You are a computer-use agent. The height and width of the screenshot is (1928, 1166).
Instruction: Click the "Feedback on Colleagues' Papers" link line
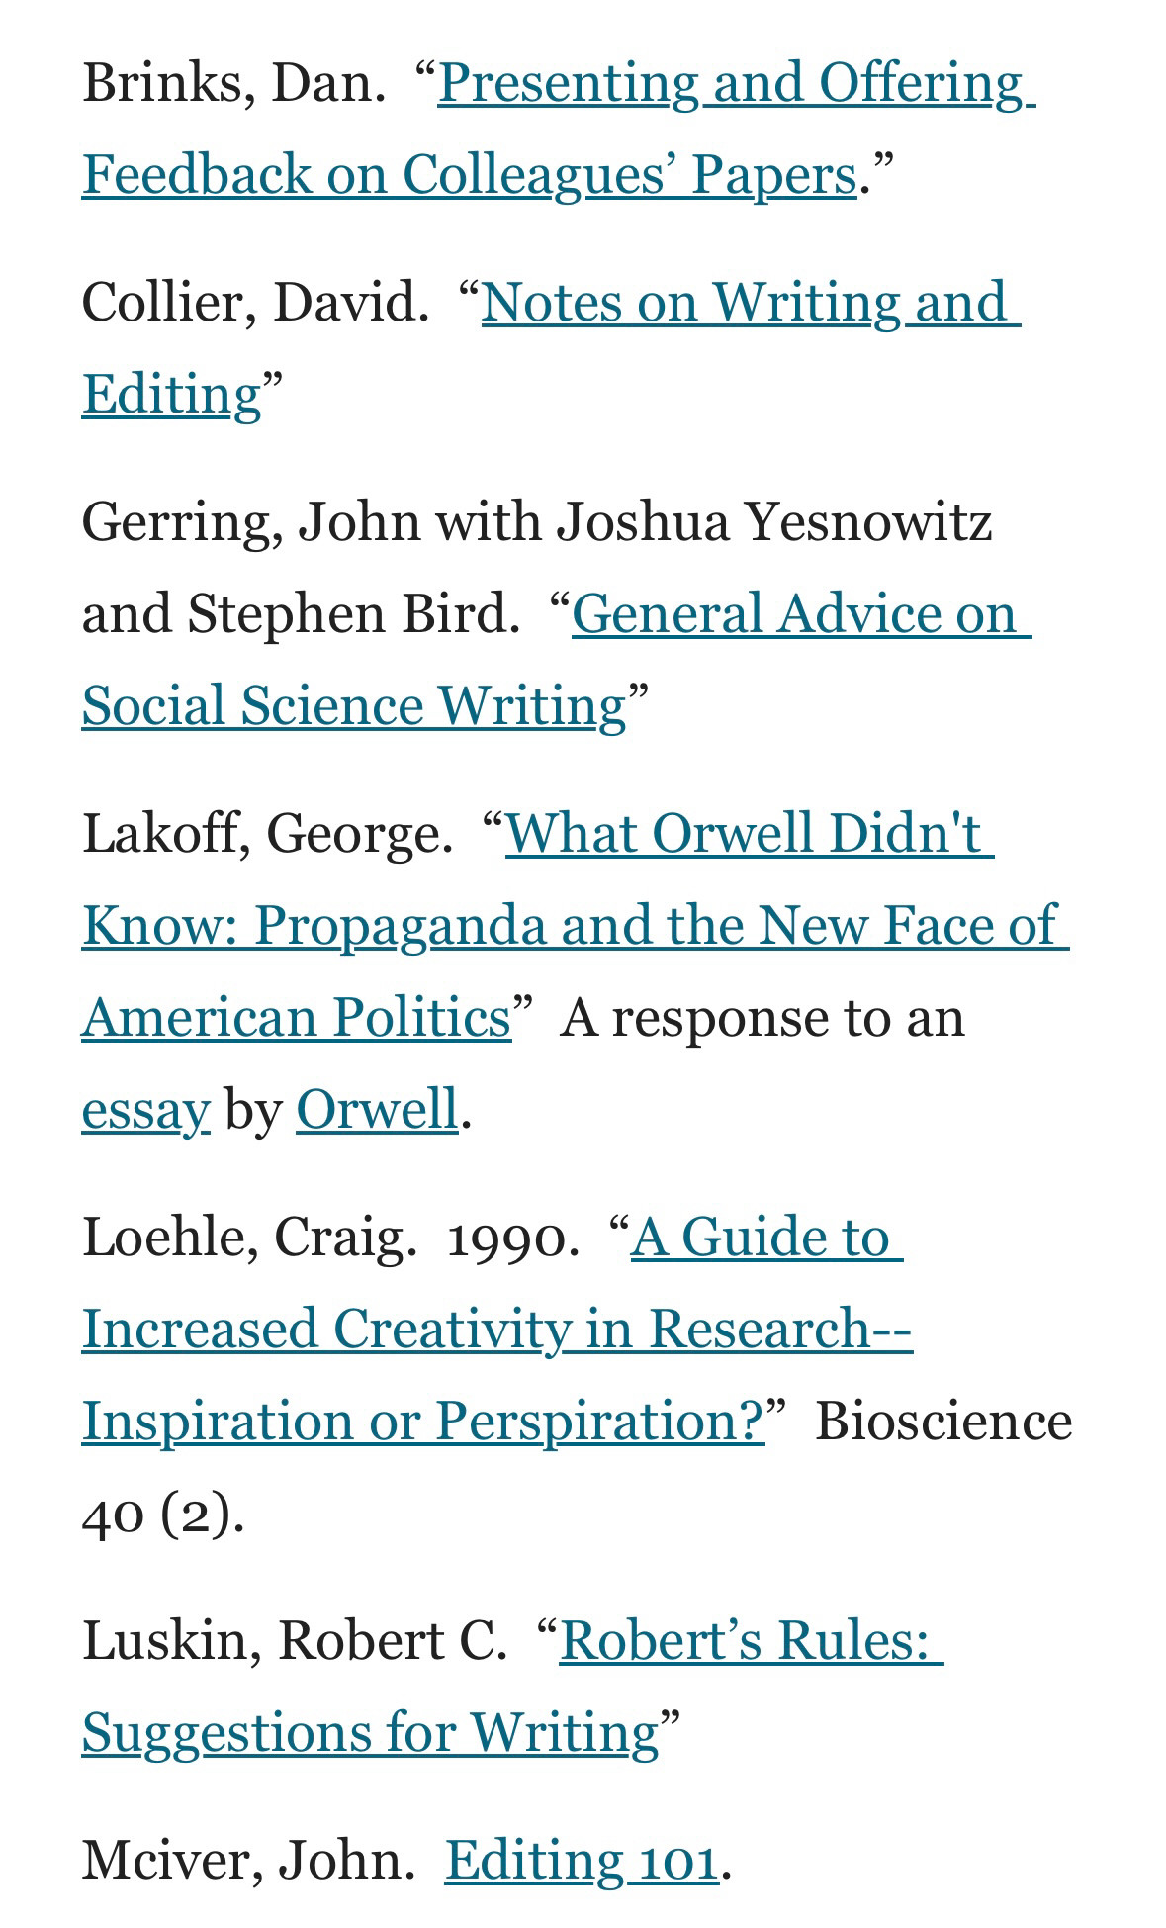470,175
